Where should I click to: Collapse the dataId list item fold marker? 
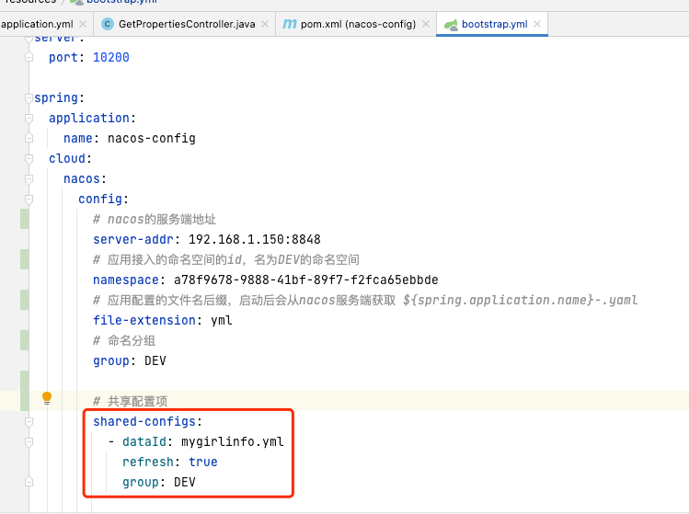pyautogui.click(x=30, y=441)
